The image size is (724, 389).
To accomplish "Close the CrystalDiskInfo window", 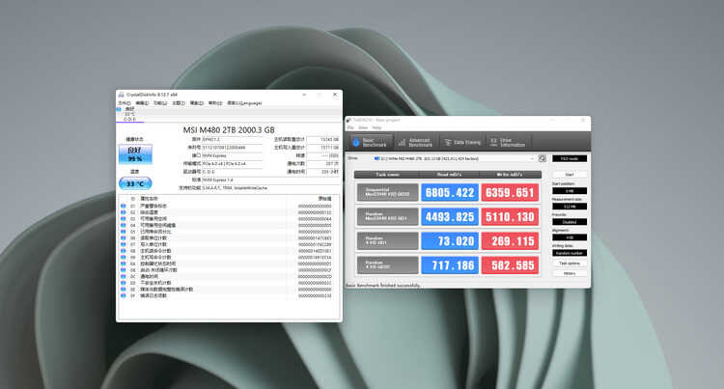I will 335,95.
